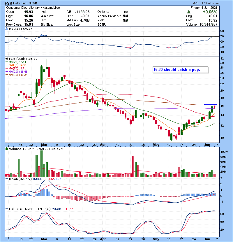Click the "Jun" label on the price axis

click(x=207, y=145)
